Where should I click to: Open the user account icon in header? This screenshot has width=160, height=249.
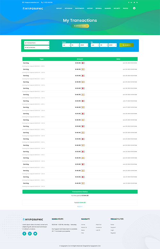(134, 8)
